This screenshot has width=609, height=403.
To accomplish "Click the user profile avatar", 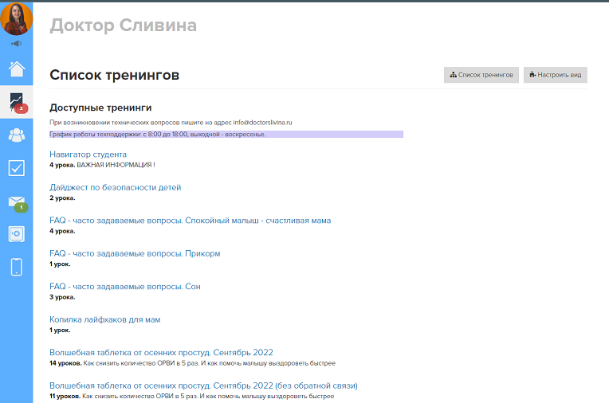I will click(16, 18).
